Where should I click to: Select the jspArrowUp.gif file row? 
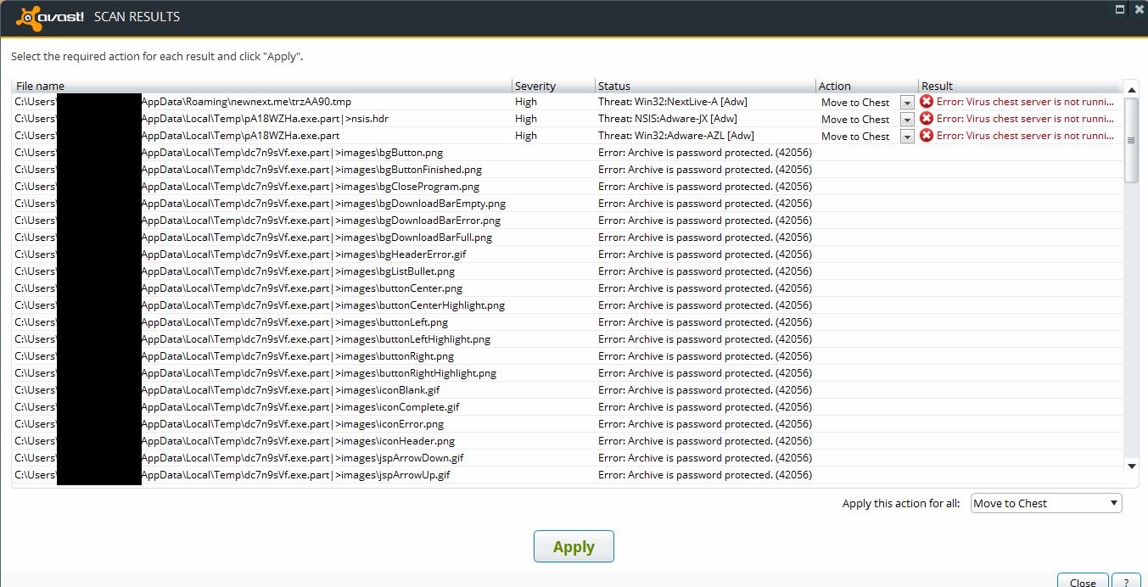(567, 475)
